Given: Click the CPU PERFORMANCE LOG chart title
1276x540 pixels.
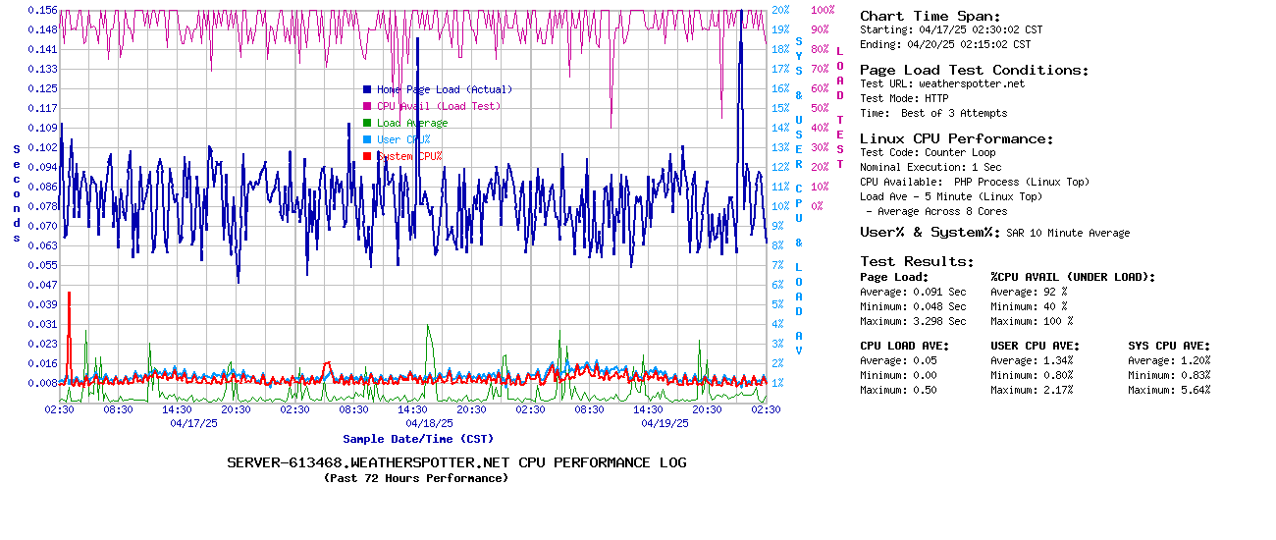Looking at the screenshot, I should 456,462.
